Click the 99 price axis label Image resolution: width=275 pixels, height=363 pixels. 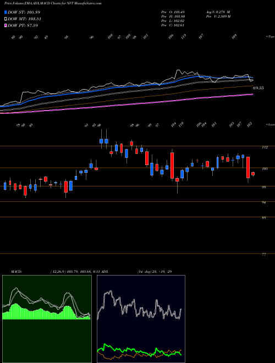pos(264,188)
